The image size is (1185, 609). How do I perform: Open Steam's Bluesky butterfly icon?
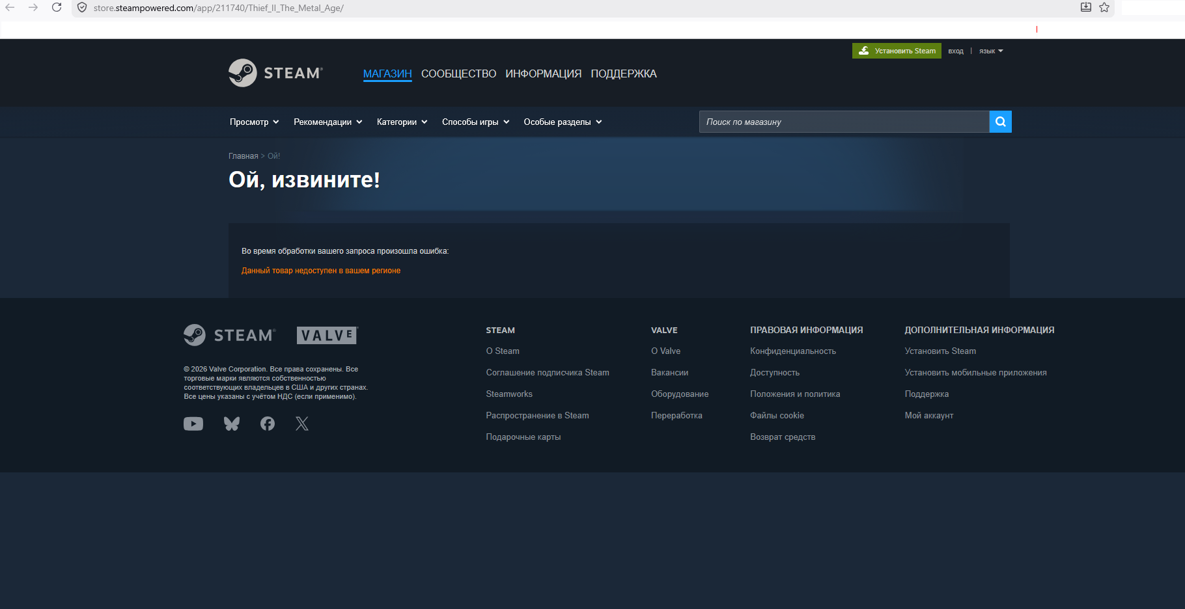pos(232,424)
